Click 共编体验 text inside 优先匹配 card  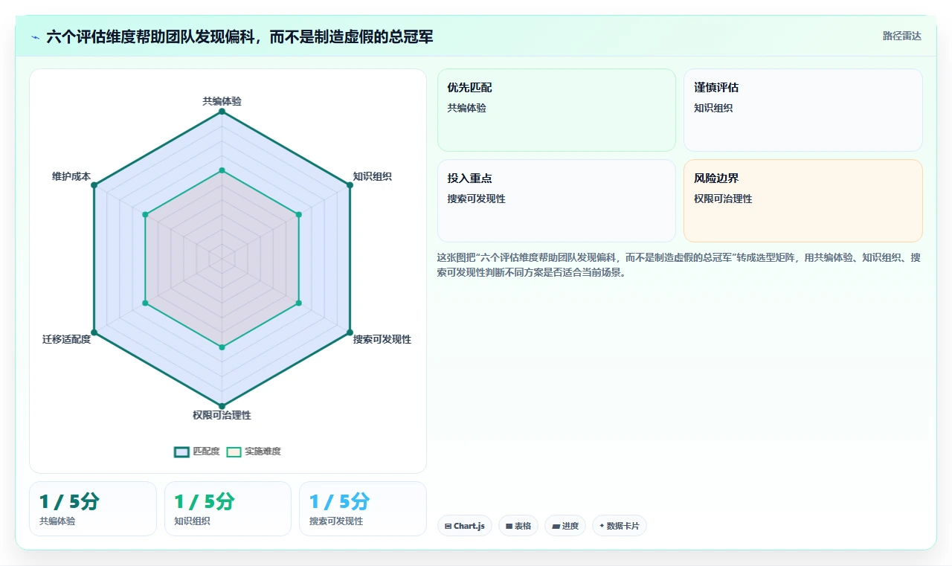[x=466, y=108]
